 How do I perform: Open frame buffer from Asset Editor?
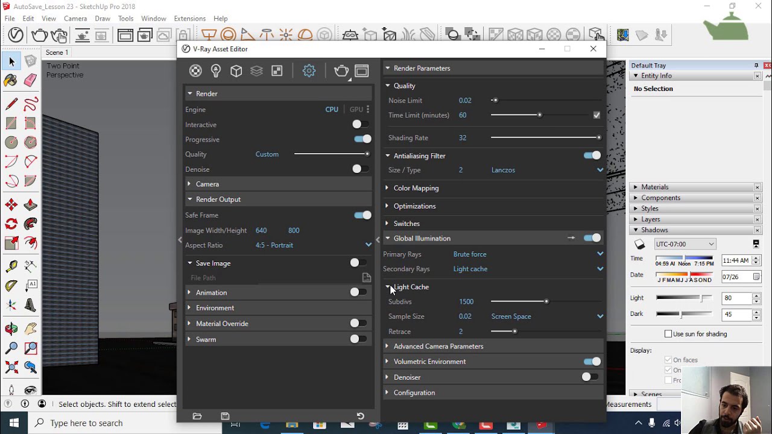pos(362,71)
